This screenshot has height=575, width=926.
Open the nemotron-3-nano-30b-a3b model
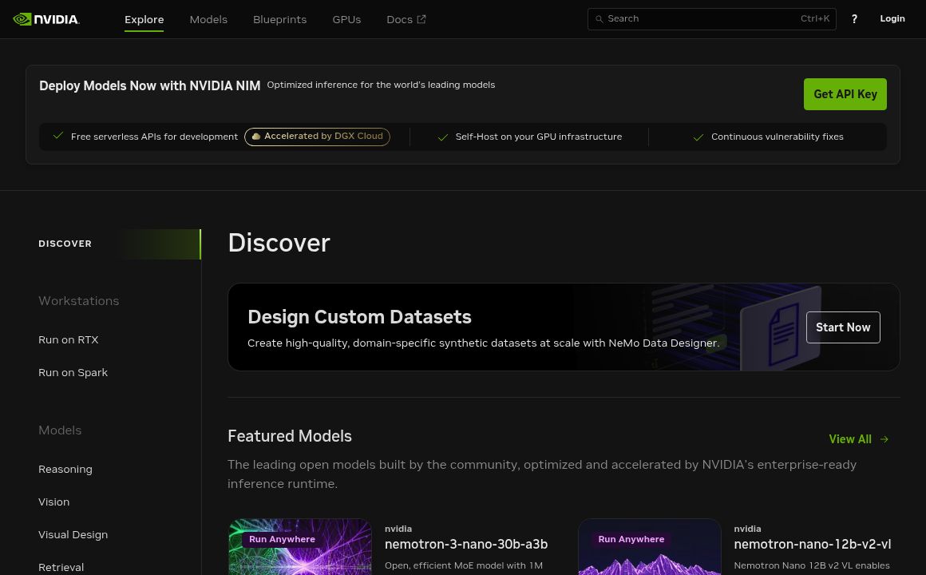[466, 544]
